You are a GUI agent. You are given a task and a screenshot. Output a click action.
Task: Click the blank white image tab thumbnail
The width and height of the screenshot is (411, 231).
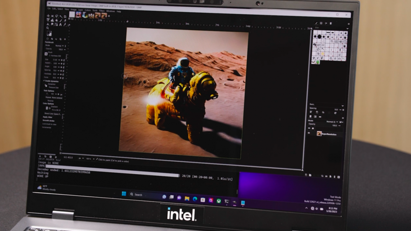point(72,14)
